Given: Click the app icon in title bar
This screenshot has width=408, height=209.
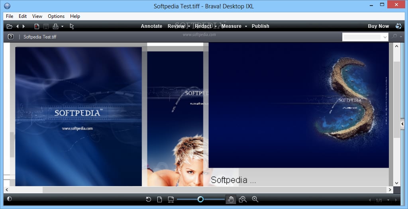Looking at the screenshot, I should click(x=7, y=6).
